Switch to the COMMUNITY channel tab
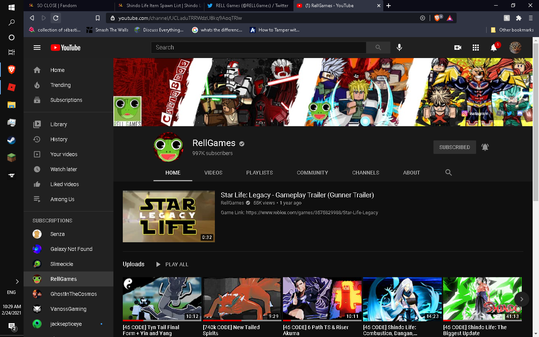Image resolution: width=539 pixels, height=337 pixels. click(313, 173)
